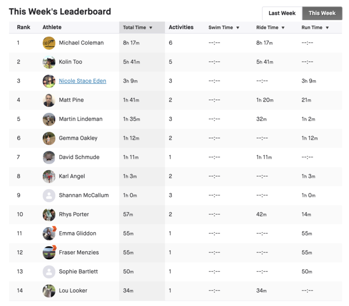349x306 pixels.
Task: Sort by Total Time column
Action: pos(138,28)
